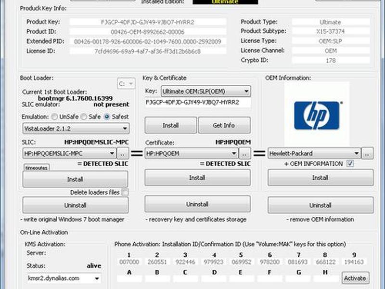Click Uninstall for key and certificates
Viewport: 385px width, 289px height.
click(x=197, y=204)
